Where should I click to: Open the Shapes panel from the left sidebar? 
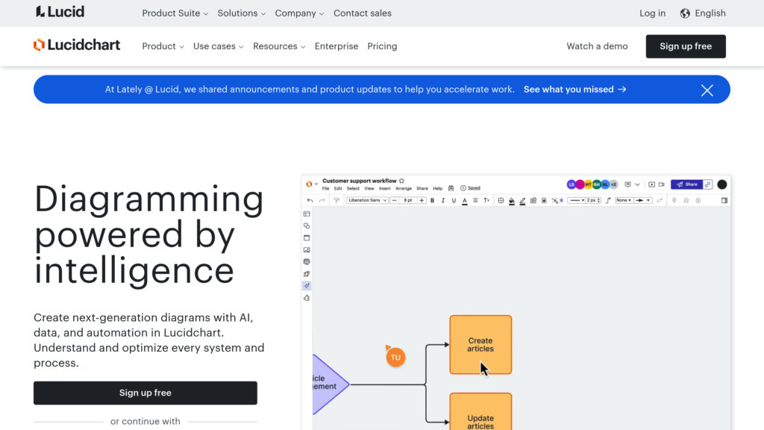pyautogui.click(x=306, y=225)
